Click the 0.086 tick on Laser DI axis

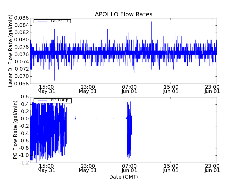pos(21,18)
